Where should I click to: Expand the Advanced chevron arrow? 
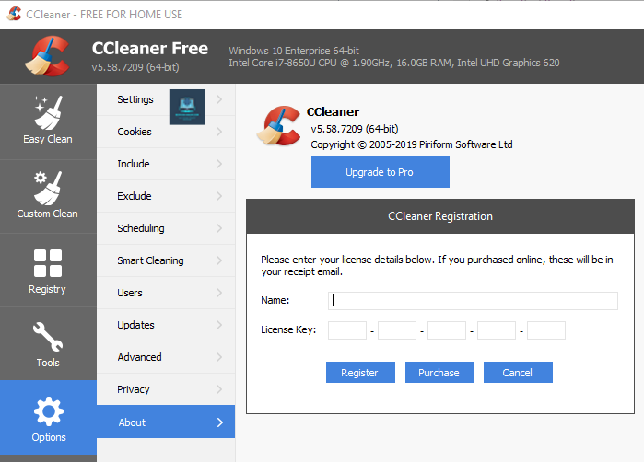(219, 357)
